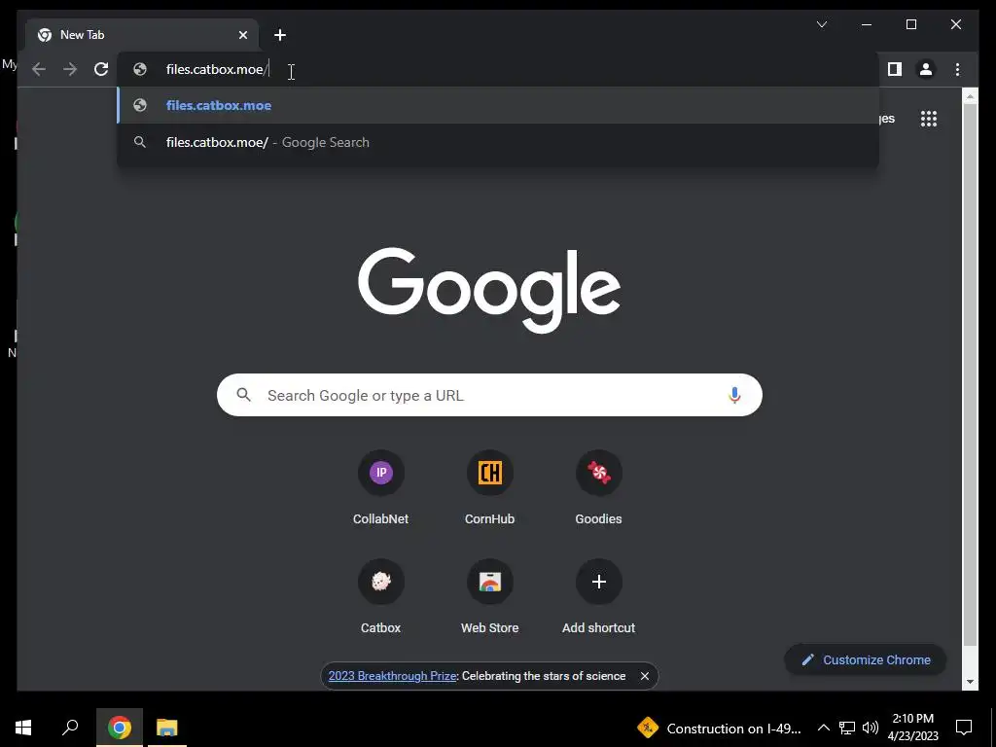Close the New Tab tab
The height and width of the screenshot is (747, 996).
click(242, 35)
